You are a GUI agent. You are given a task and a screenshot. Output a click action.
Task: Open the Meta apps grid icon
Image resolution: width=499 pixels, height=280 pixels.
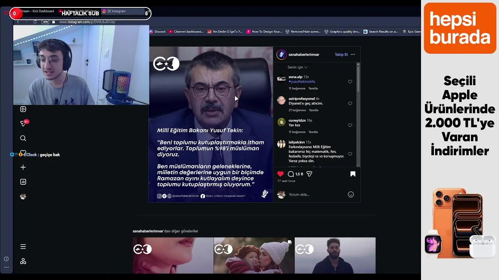point(23,261)
